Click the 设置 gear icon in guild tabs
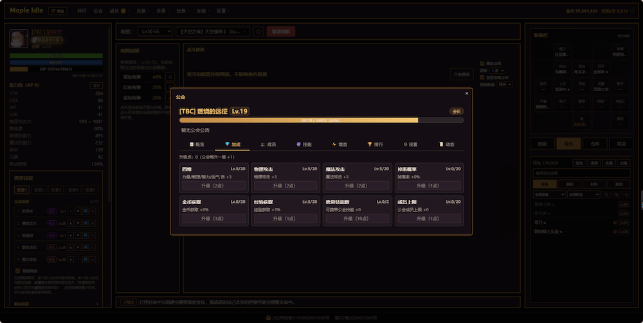643x323 pixels. click(406, 144)
